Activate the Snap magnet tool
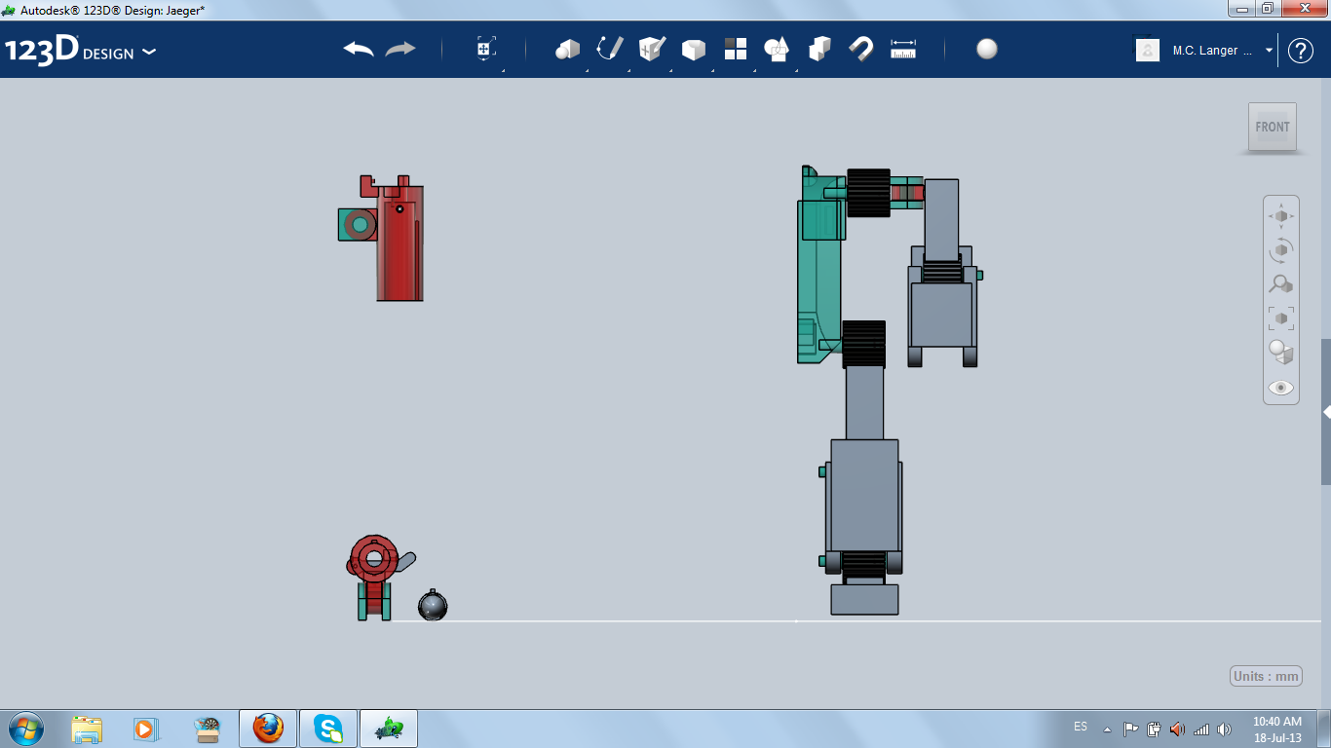This screenshot has height=748, width=1331. pyautogui.click(x=861, y=50)
